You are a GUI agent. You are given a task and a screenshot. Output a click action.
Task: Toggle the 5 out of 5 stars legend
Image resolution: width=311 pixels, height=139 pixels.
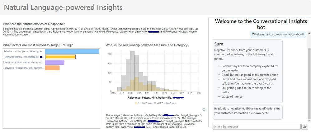144,103
